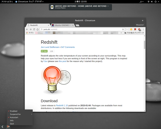Click the green Flattr button

click(x=44, y=51)
